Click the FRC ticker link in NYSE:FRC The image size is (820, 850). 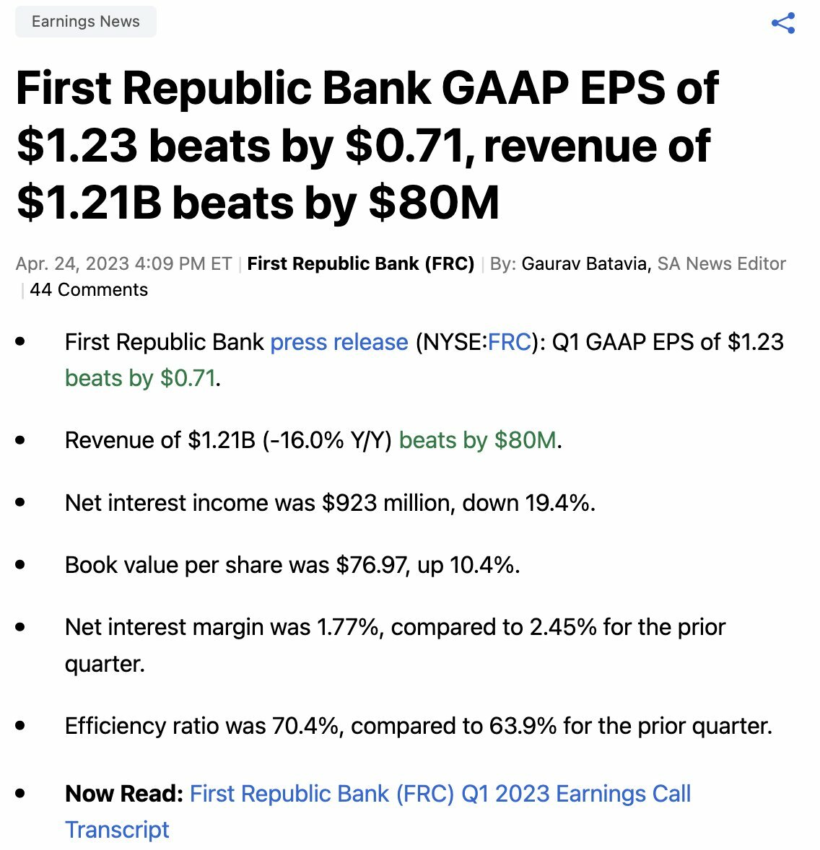[x=509, y=342]
